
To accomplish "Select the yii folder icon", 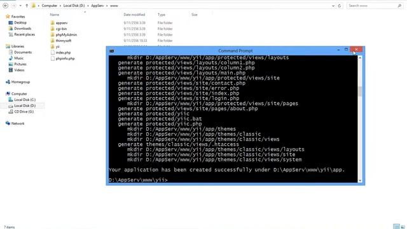I will point(52,46).
